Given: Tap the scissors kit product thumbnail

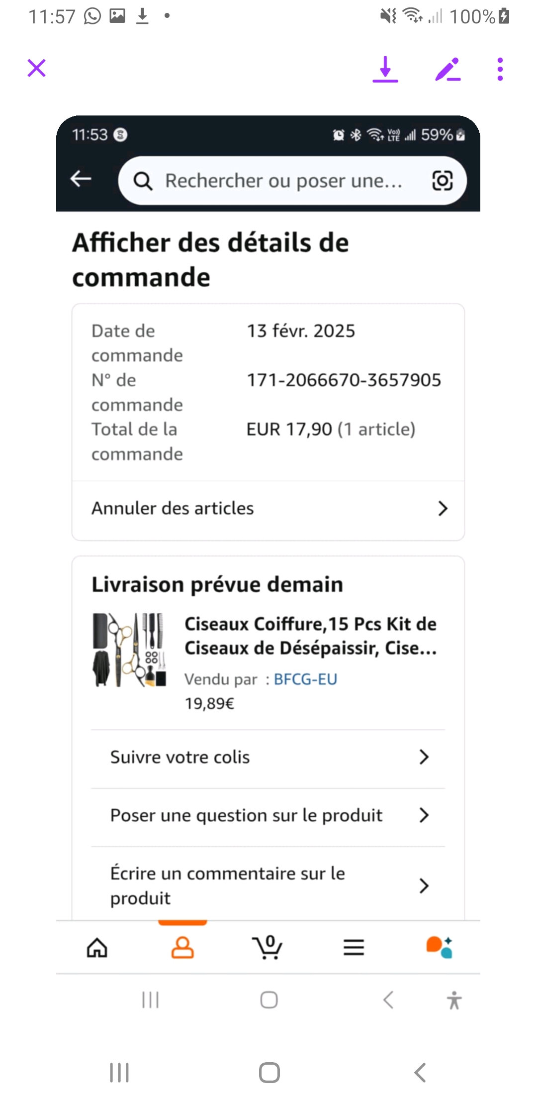Looking at the screenshot, I should [129, 650].
